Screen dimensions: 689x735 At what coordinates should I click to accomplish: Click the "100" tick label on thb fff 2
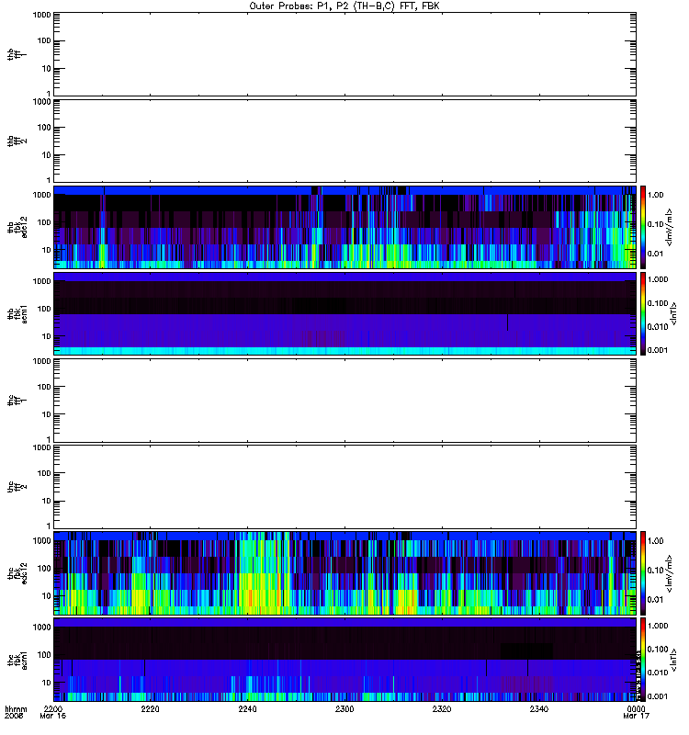click(44, 128)
